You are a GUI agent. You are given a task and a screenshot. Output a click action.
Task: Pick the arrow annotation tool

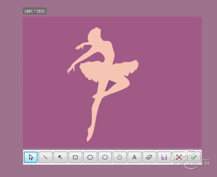pos(60,157)
